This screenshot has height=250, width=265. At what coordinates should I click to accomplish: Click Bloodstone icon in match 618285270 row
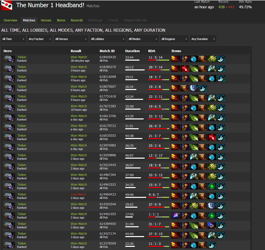185,69
